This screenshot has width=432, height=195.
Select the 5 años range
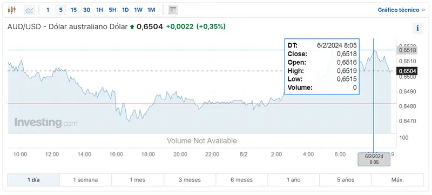coord(346,180)
